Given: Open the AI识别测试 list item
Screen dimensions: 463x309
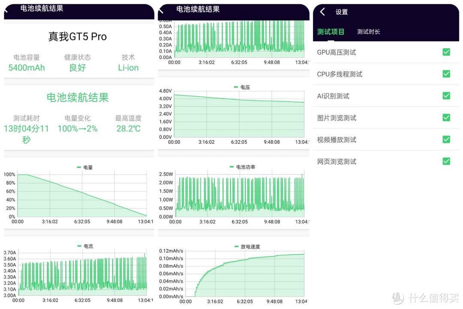Looking at the screenshot, I should pos(377,96).
